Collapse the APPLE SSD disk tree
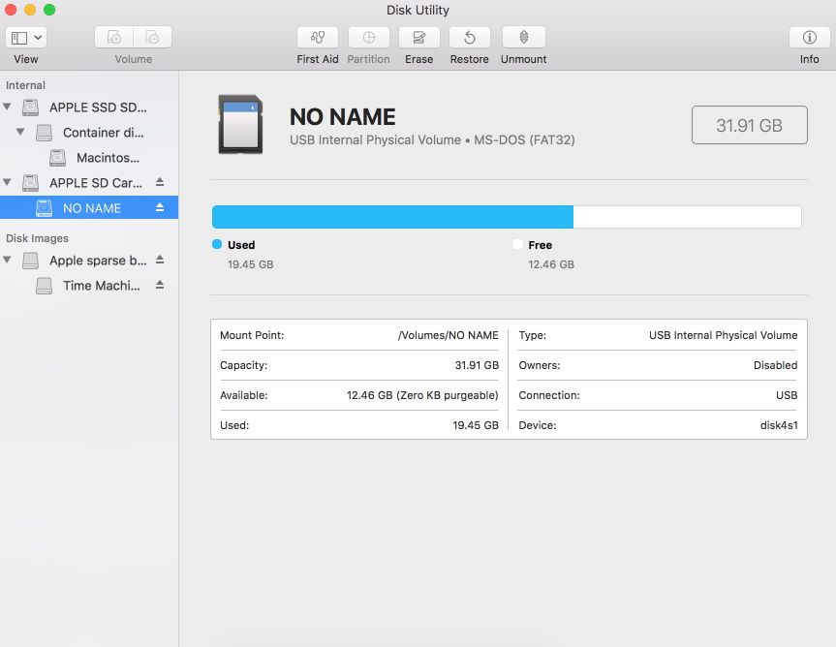This screenshot has height=647, width=836. [8, 107]
